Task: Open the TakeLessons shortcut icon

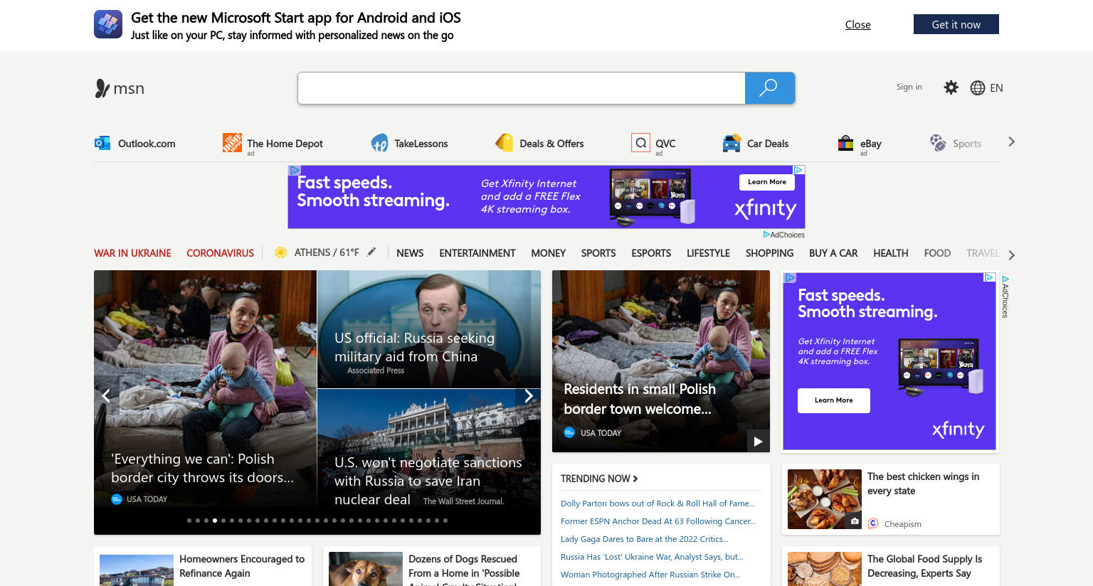Action: [x=379, y=143]
